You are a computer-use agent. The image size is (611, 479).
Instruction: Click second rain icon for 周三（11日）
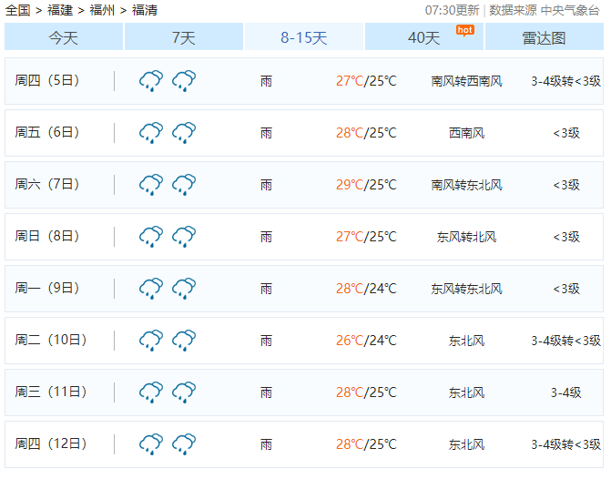pos(184,392)
